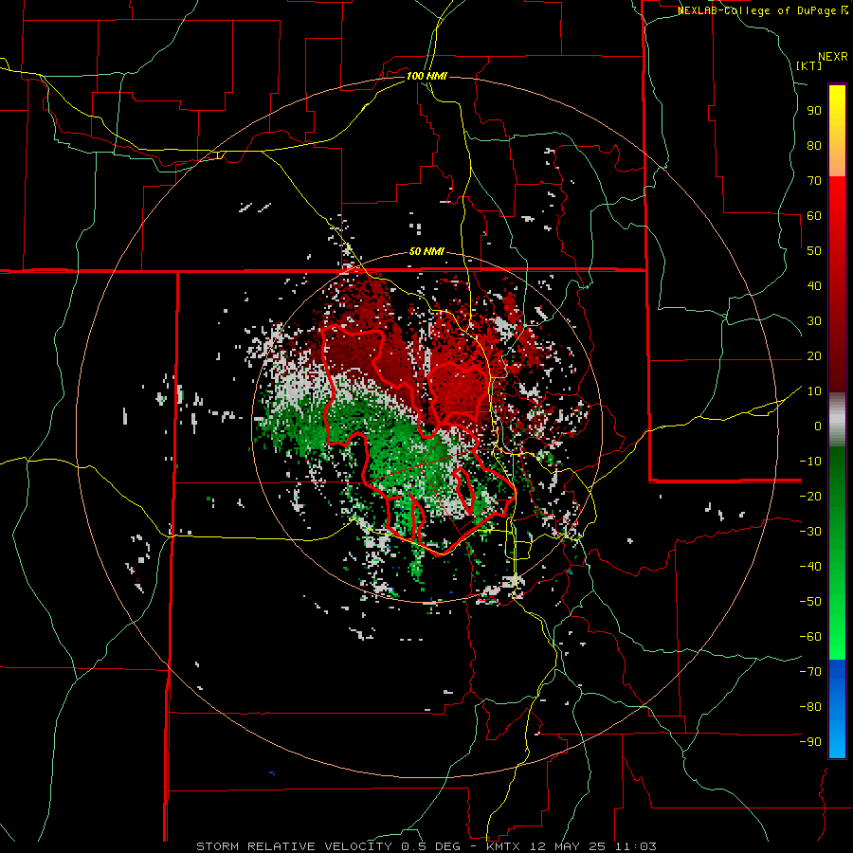Click the positive "80" scale value
The image size is (853, 853).
[x=814, y=146]
